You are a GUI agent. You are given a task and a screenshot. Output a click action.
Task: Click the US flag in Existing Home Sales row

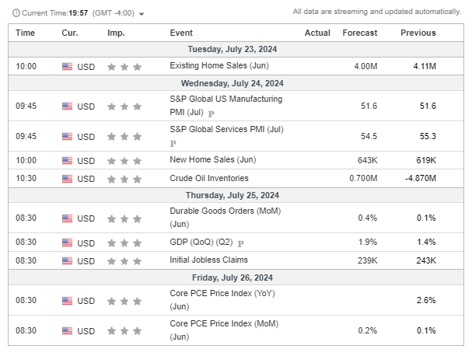click(67, 67)
